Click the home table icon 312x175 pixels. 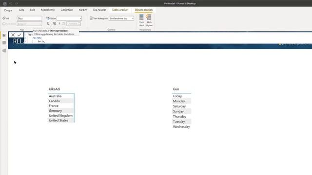tap(4, 24)
